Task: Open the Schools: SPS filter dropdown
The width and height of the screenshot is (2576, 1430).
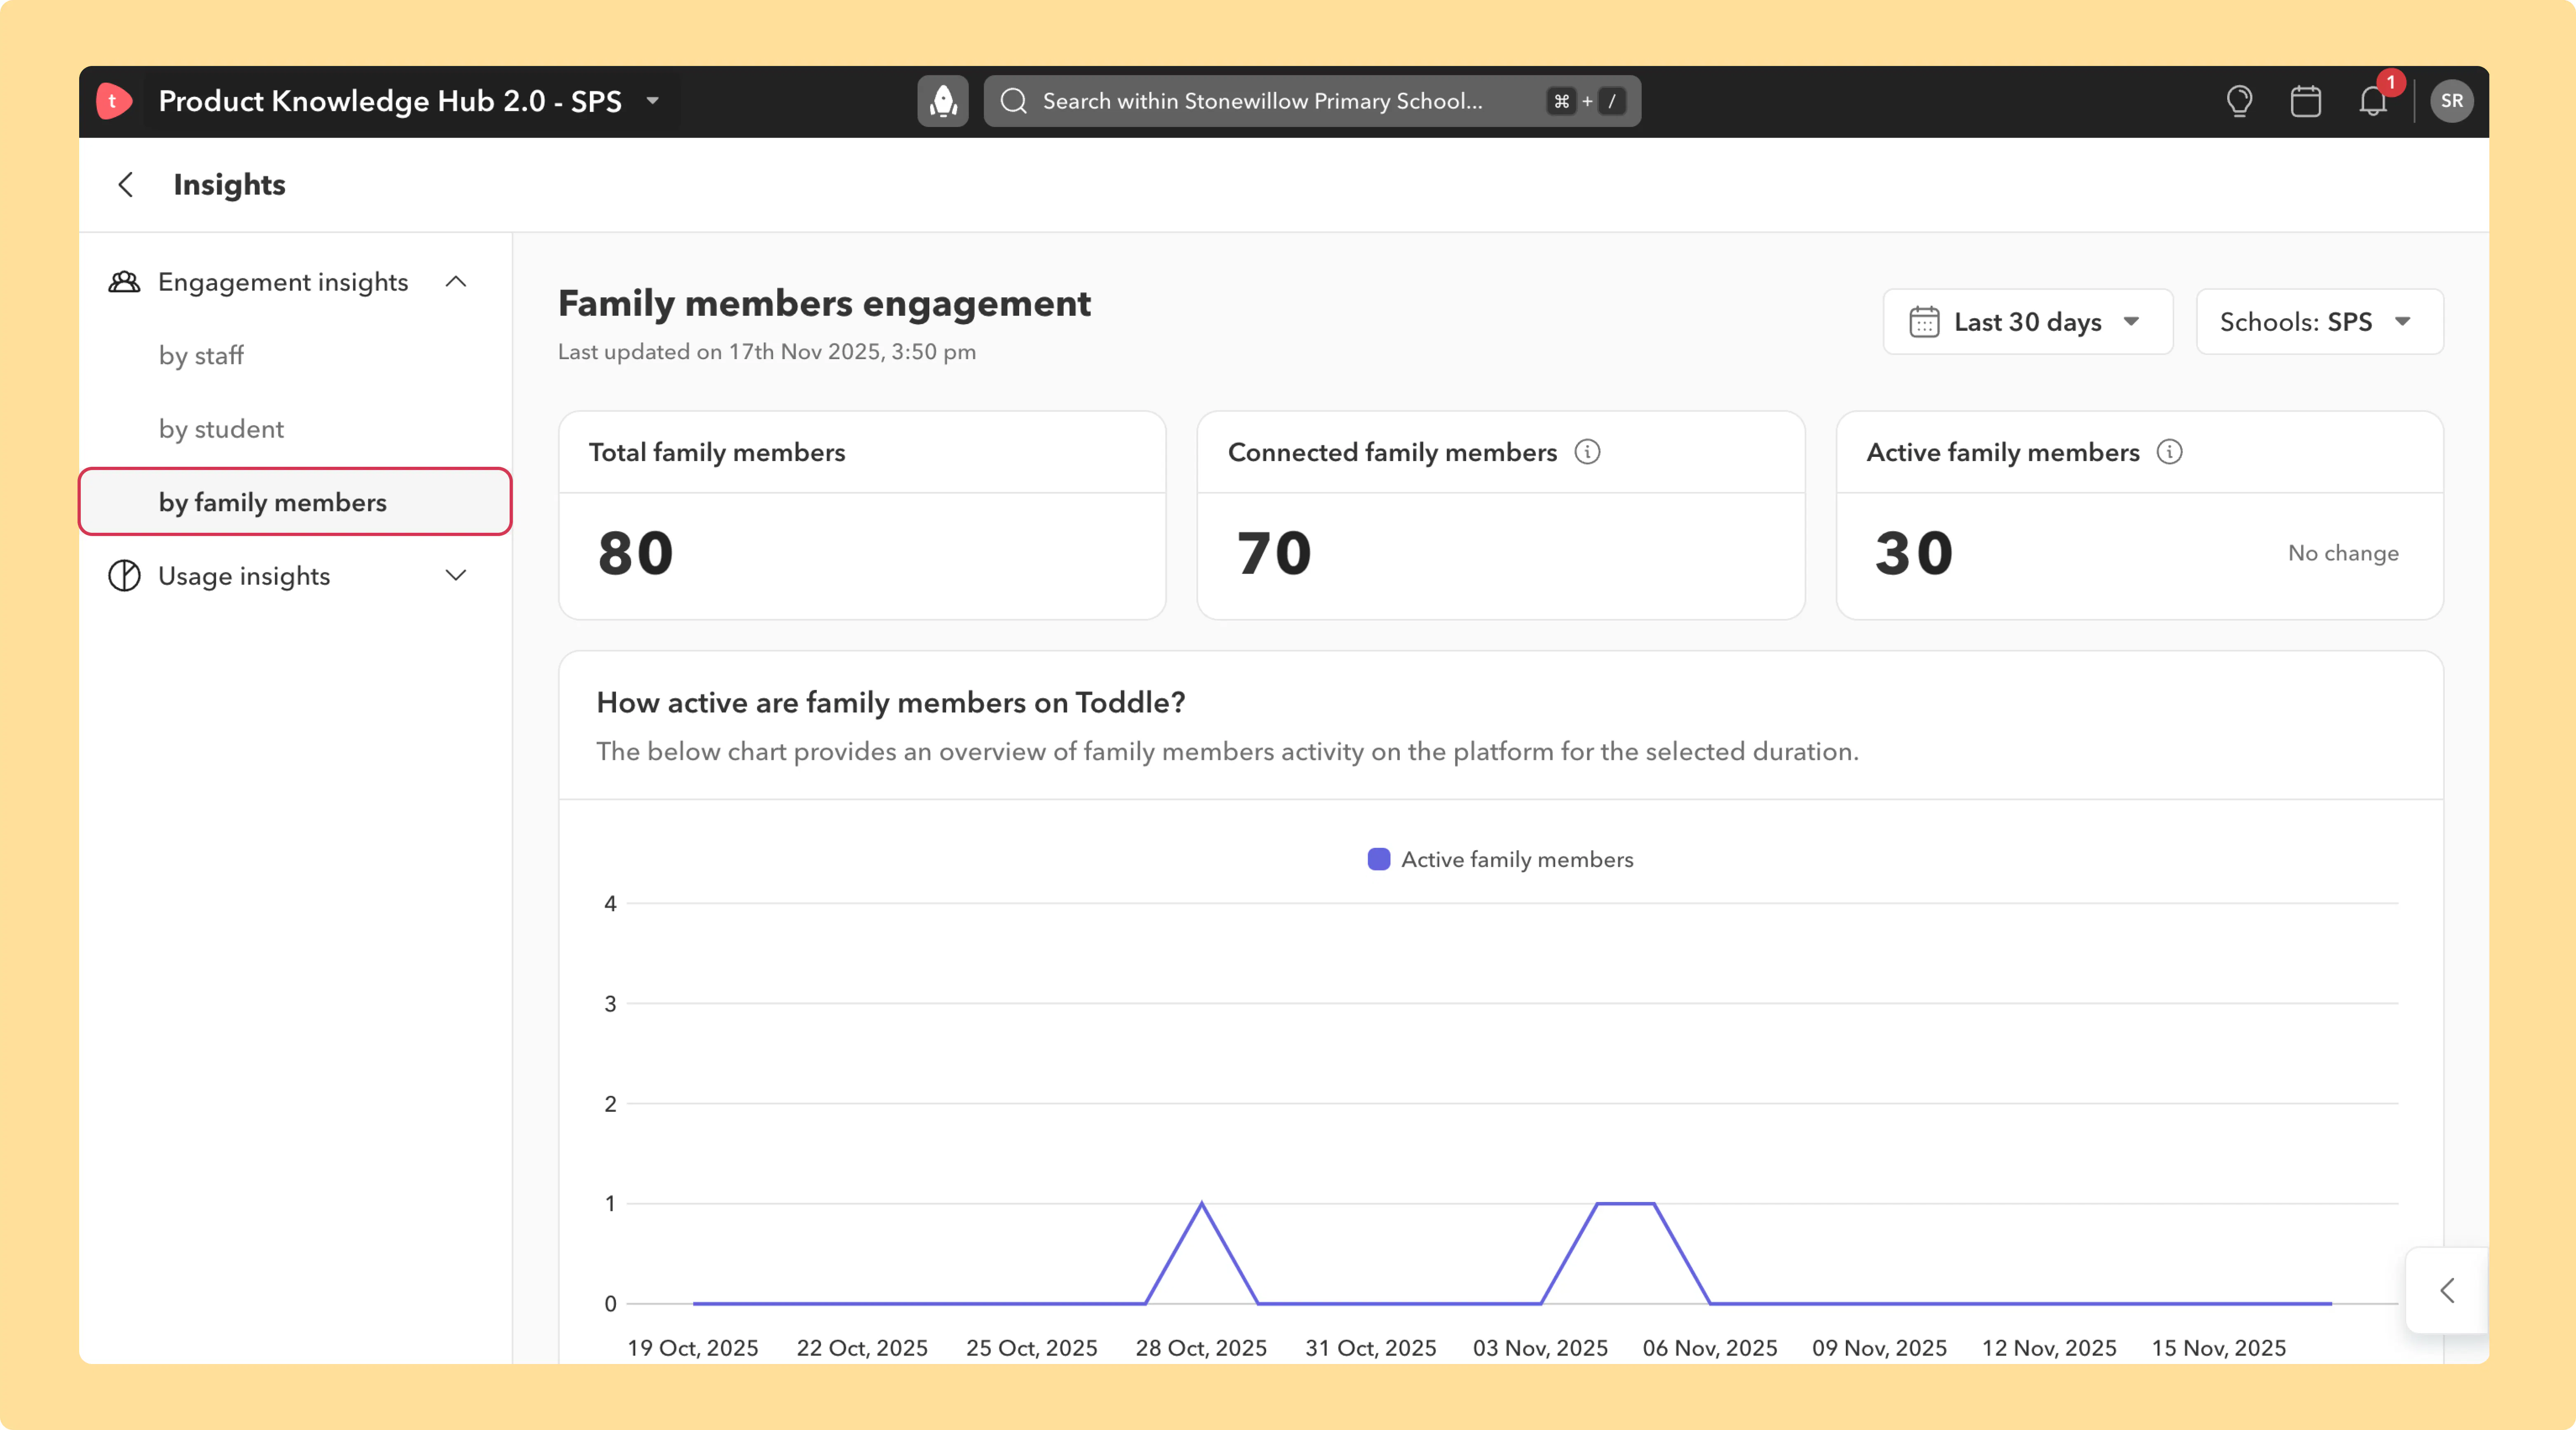Action: [2320, 322]
